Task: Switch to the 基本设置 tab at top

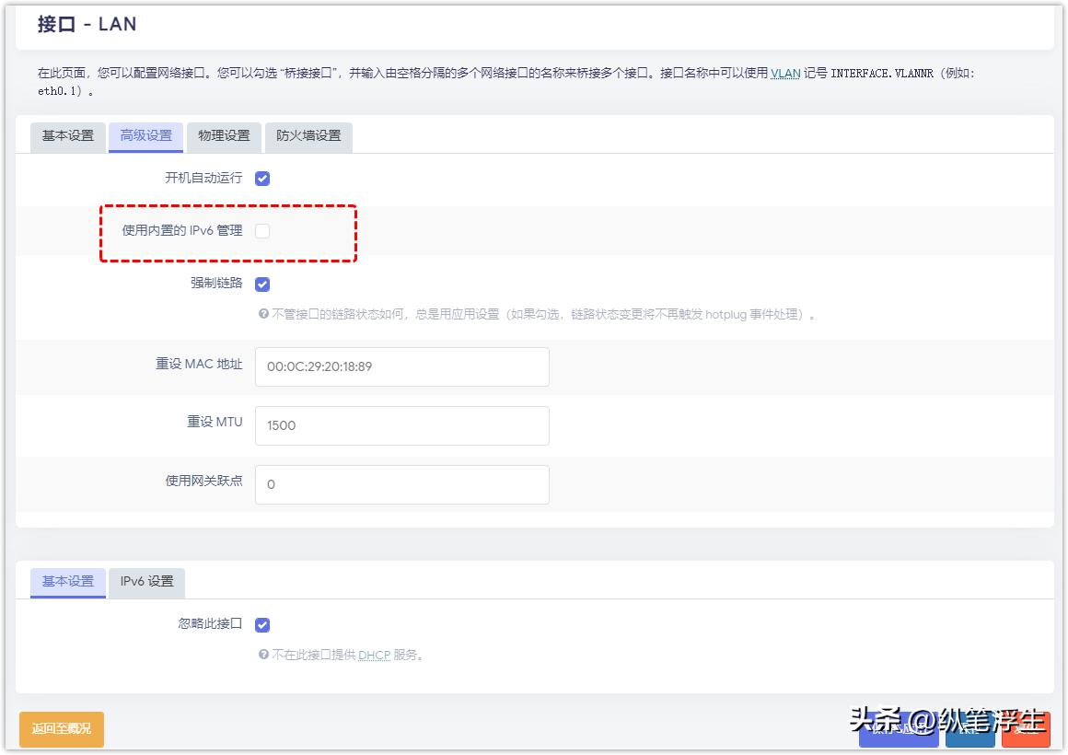Action: pos(66,136)
